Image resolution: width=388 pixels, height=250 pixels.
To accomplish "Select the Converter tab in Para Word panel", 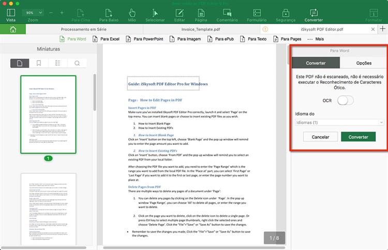I will coord(316,63).
